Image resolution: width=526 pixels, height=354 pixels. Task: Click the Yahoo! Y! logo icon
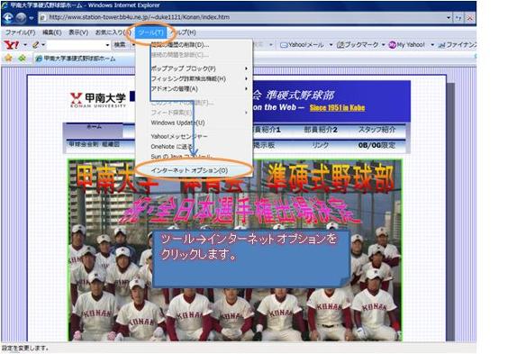(12, 45)
